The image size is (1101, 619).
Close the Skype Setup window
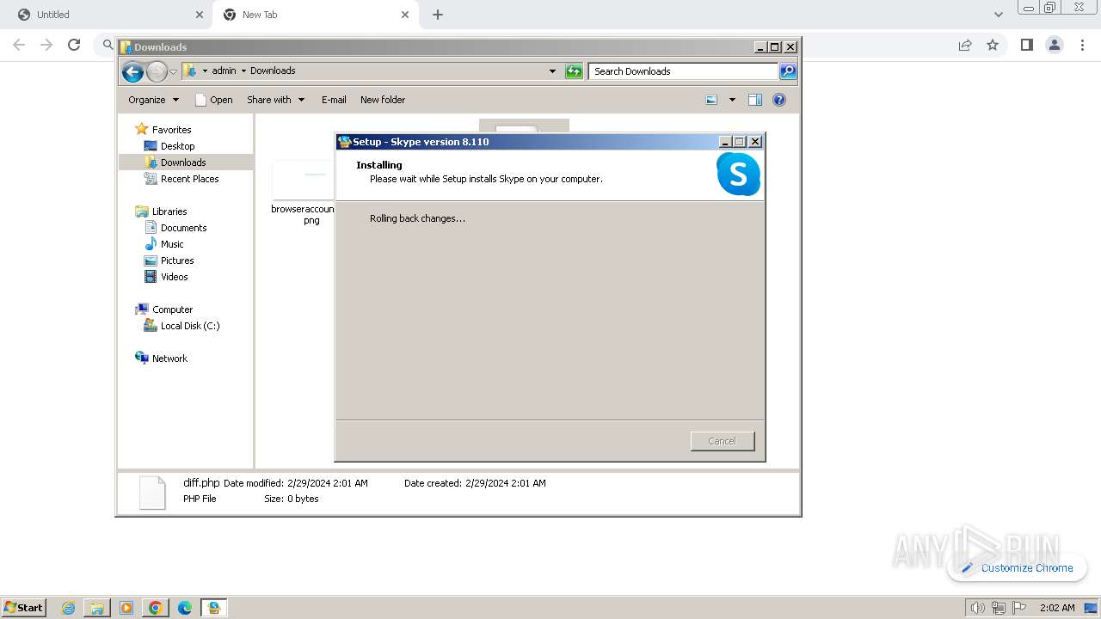[755, 142]
